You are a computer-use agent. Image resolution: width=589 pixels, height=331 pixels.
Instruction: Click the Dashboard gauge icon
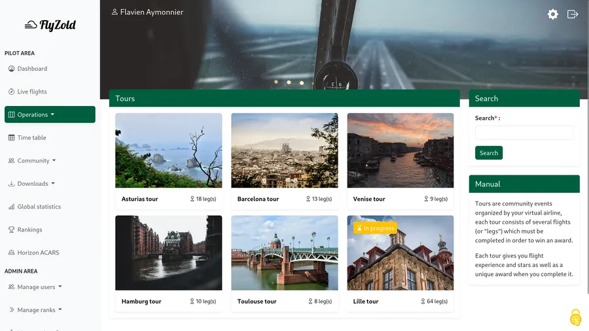click(x=11, y=69)
